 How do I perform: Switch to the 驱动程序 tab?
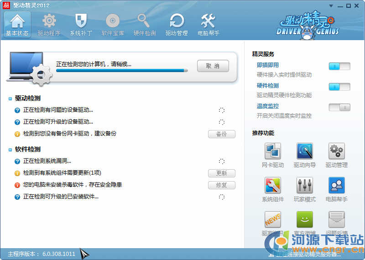(x=49, y=25)
